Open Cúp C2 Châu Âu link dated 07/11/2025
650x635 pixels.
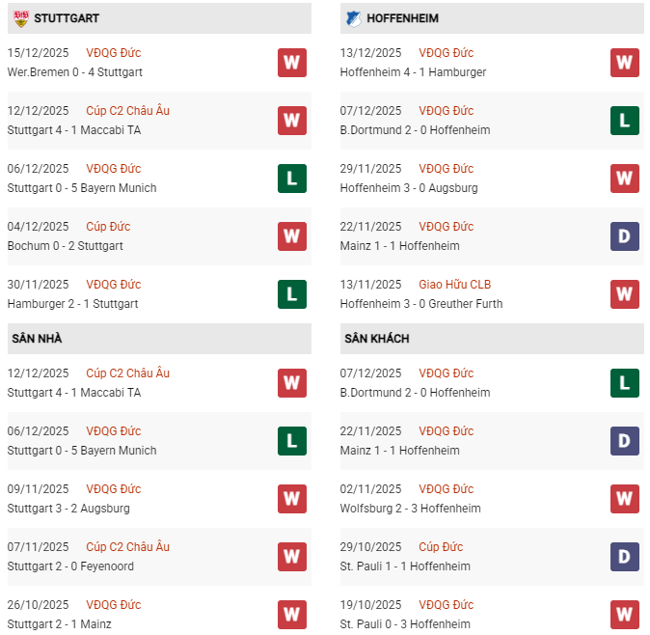(x=127, y=547)
